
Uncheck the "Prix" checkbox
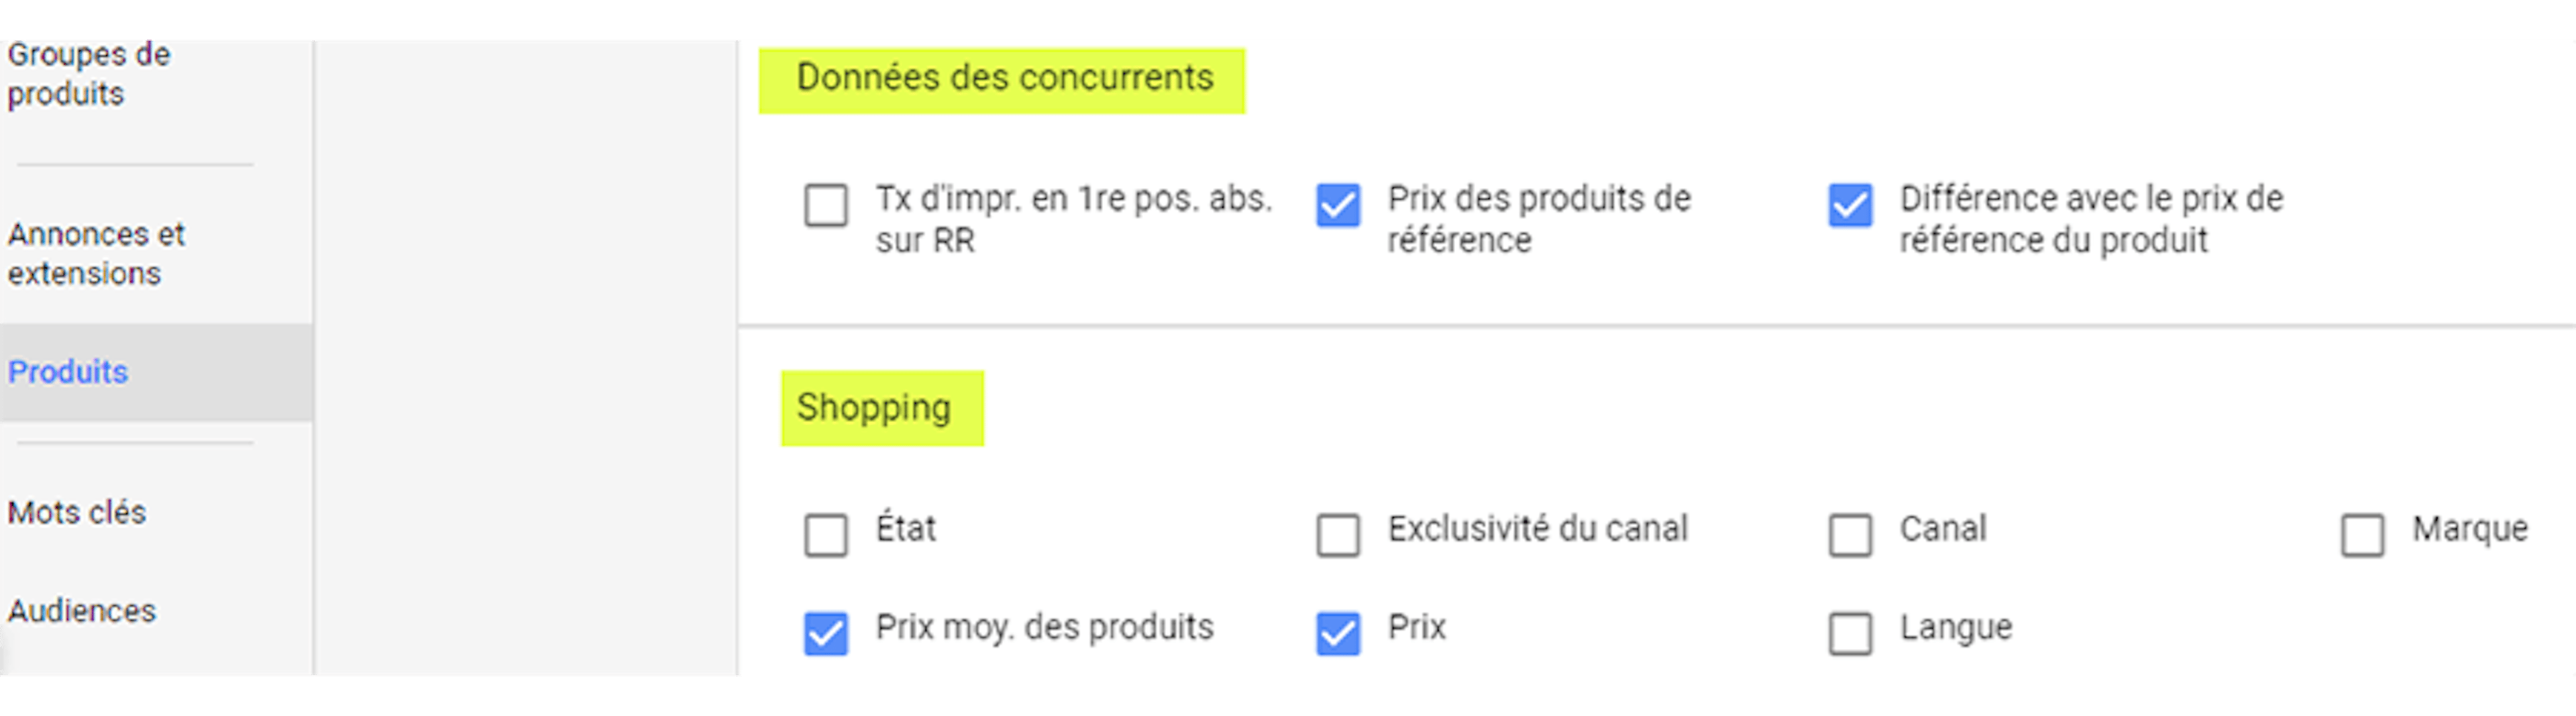tap(1339, 630)
